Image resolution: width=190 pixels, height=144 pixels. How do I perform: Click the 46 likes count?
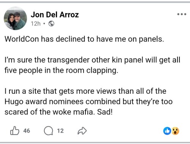(x=27, y=131)
